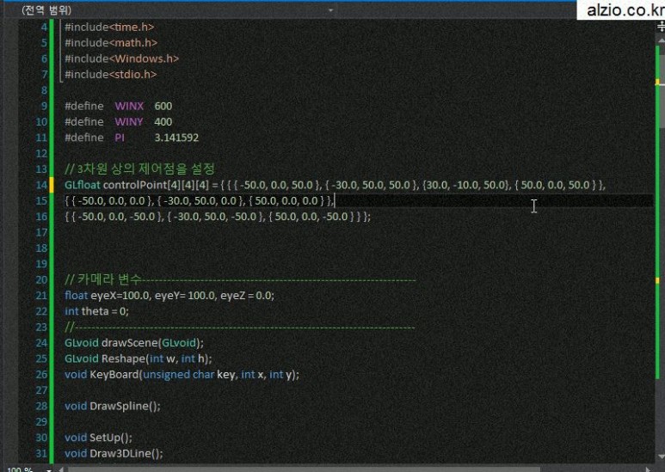Click 'int theta = 0;' line
Image resolution: width=665 pixels, height=472 pixels.
coord(96,311)
